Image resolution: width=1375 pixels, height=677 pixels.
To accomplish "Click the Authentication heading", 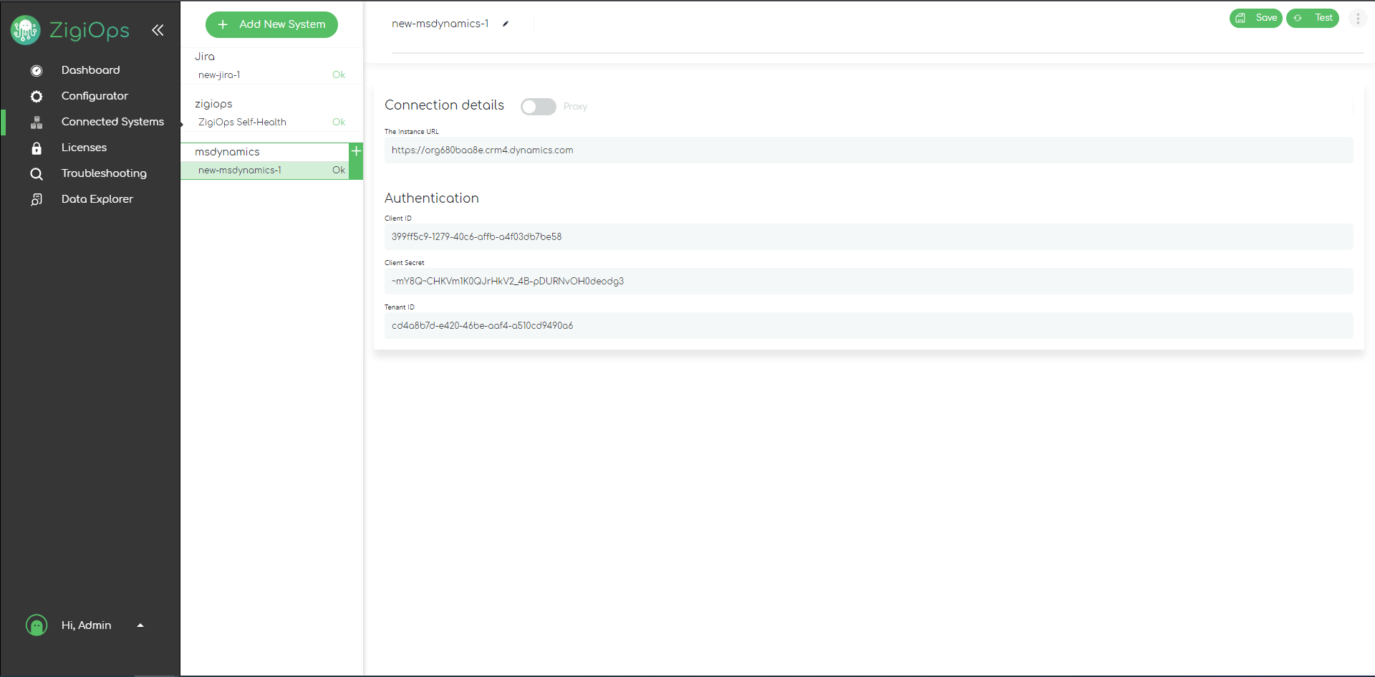I will 432,198.
